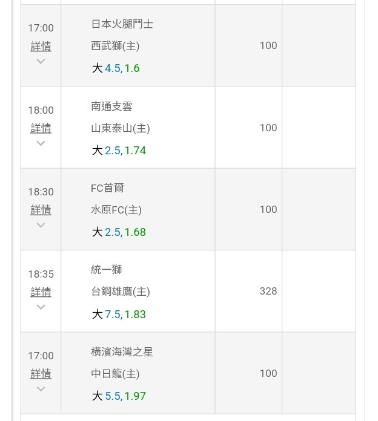
Task: Select bet 大 2.5, 1.74 odds
Action: [119, 151]
